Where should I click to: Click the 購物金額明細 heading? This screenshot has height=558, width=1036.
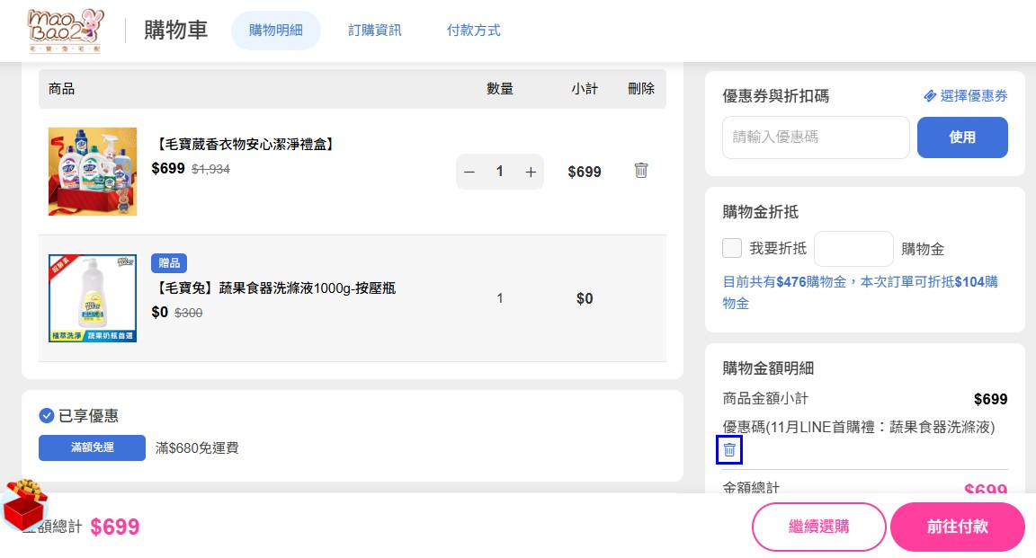click(768, 368)
